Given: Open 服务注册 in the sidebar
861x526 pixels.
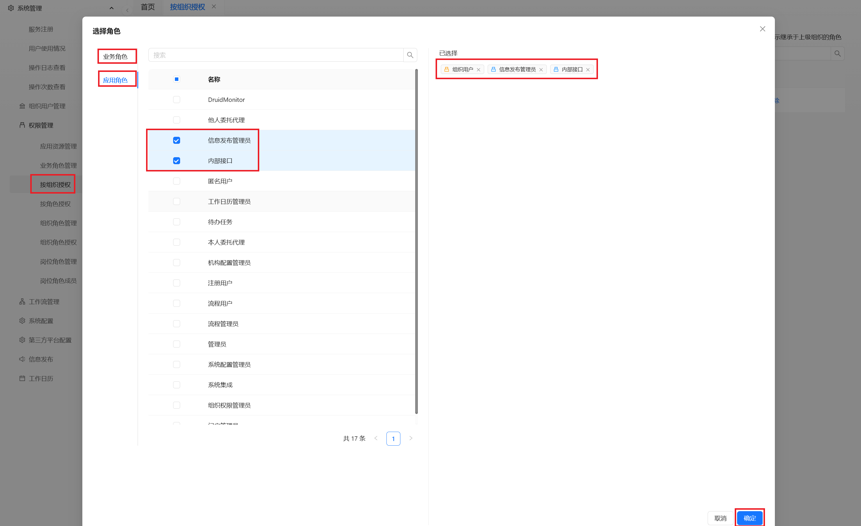Looking at the screenshot, I should pyautogui.click(x=41, y=29).
